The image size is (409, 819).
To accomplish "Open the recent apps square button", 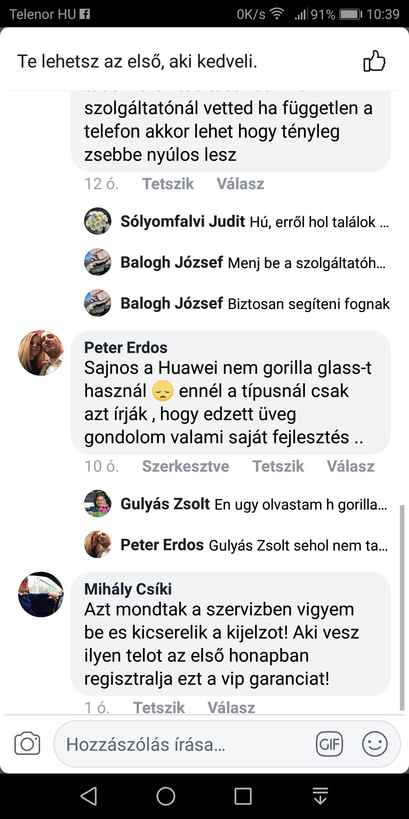I will (243, 796).
